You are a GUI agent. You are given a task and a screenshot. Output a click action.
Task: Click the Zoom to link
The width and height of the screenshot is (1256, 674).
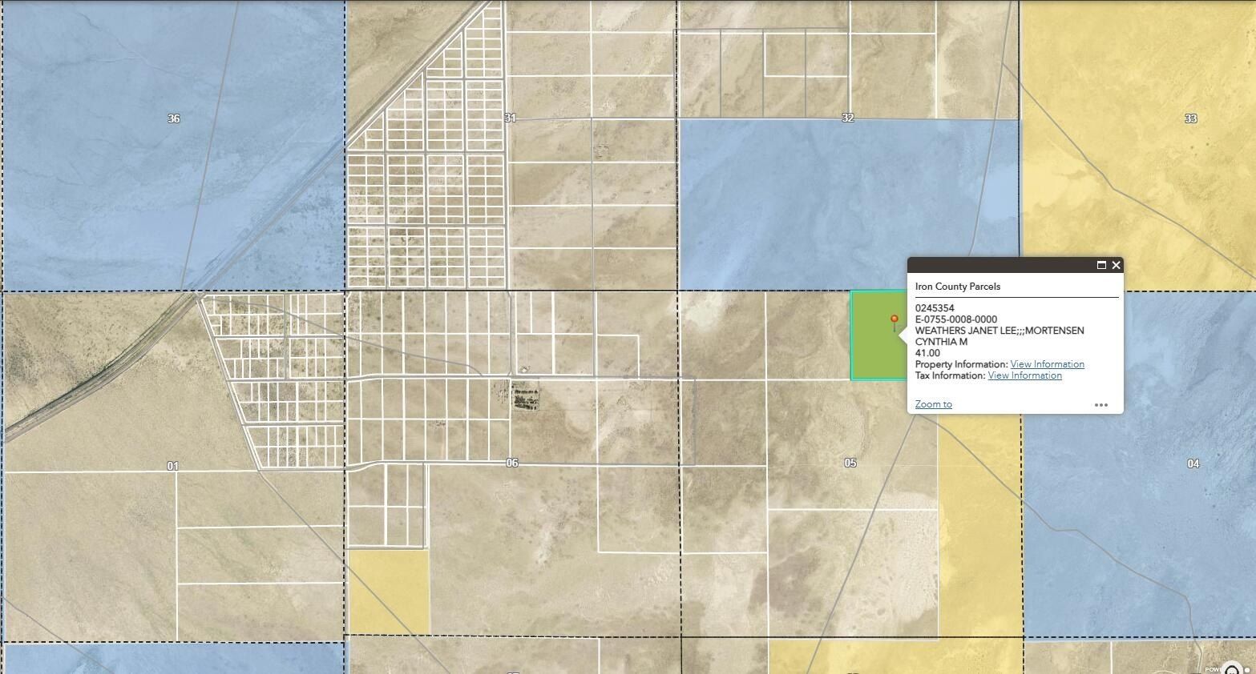932,403
